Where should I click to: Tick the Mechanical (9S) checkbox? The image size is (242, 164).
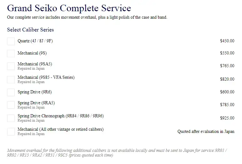(11, 53)
